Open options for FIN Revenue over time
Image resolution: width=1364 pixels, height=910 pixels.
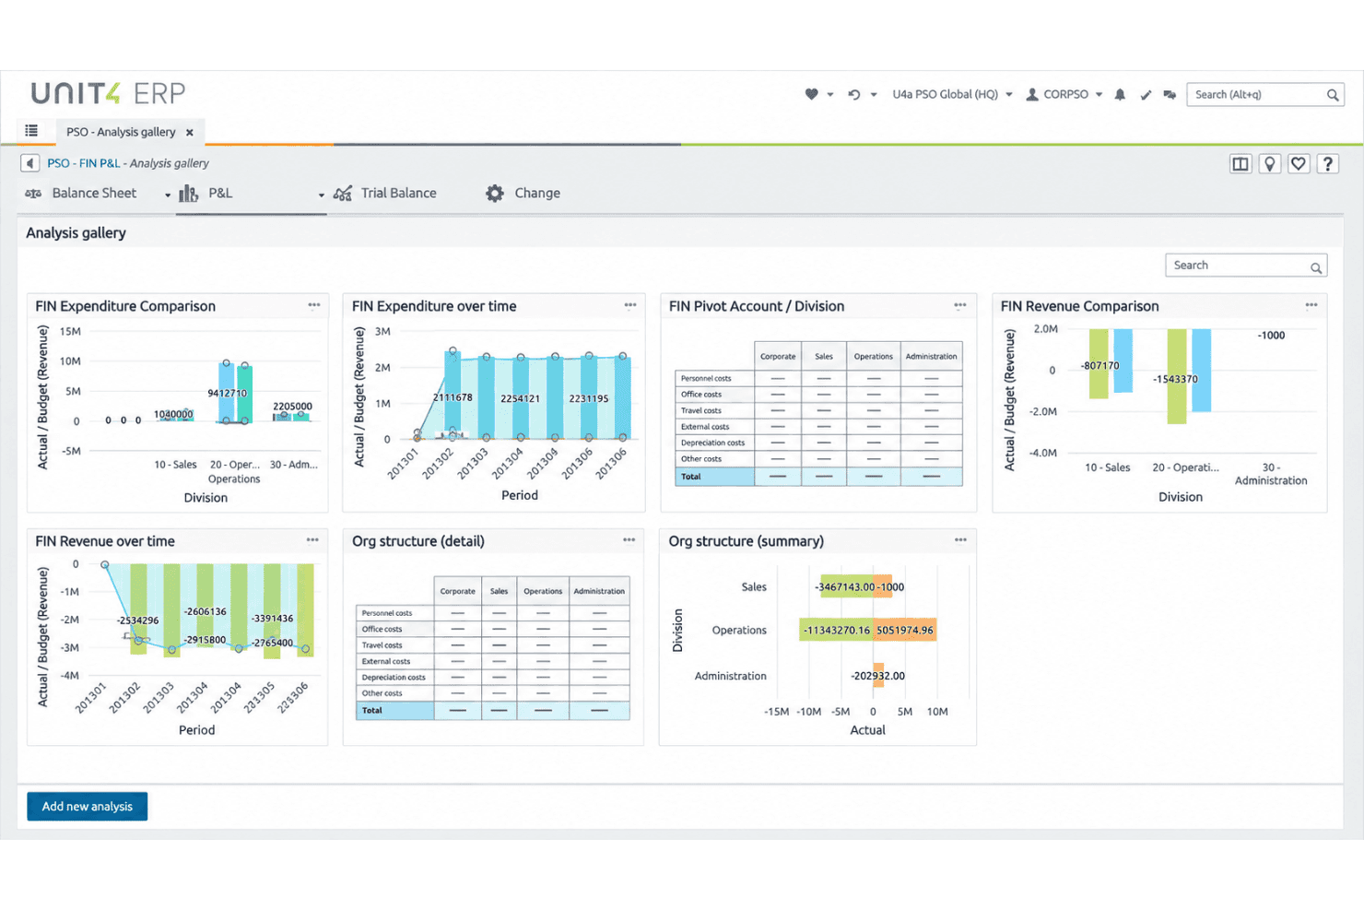(312, 540)
